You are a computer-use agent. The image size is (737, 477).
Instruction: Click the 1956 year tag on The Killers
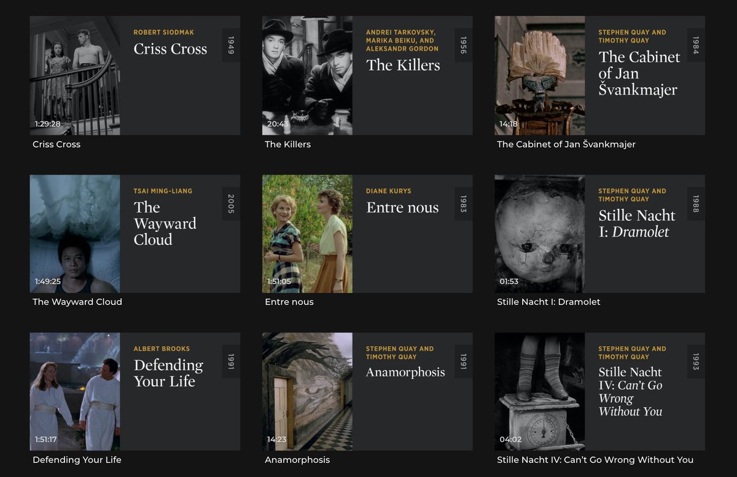coord(463,45)
